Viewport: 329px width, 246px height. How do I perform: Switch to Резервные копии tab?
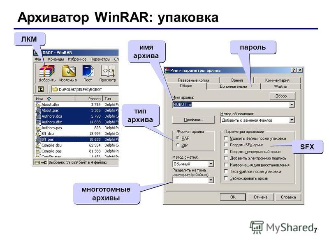coord(193,80)
